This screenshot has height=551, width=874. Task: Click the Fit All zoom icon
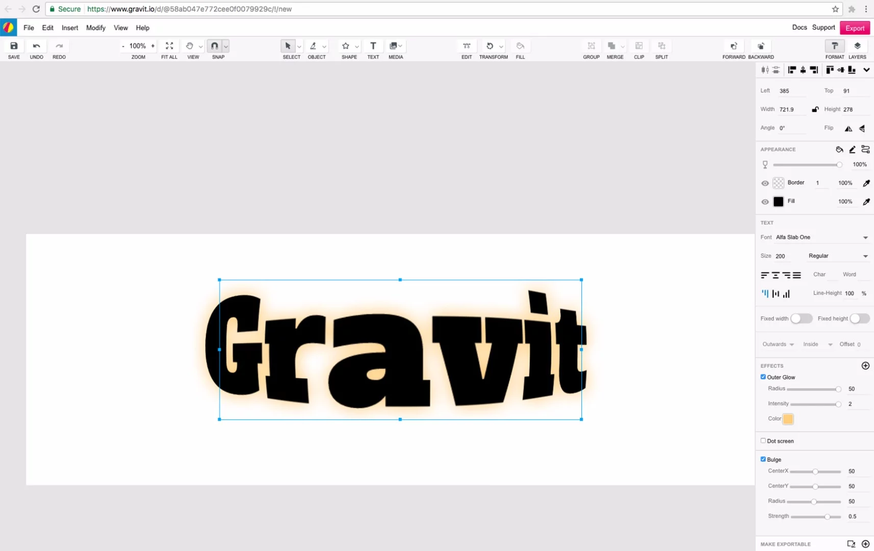click(169, 45)
